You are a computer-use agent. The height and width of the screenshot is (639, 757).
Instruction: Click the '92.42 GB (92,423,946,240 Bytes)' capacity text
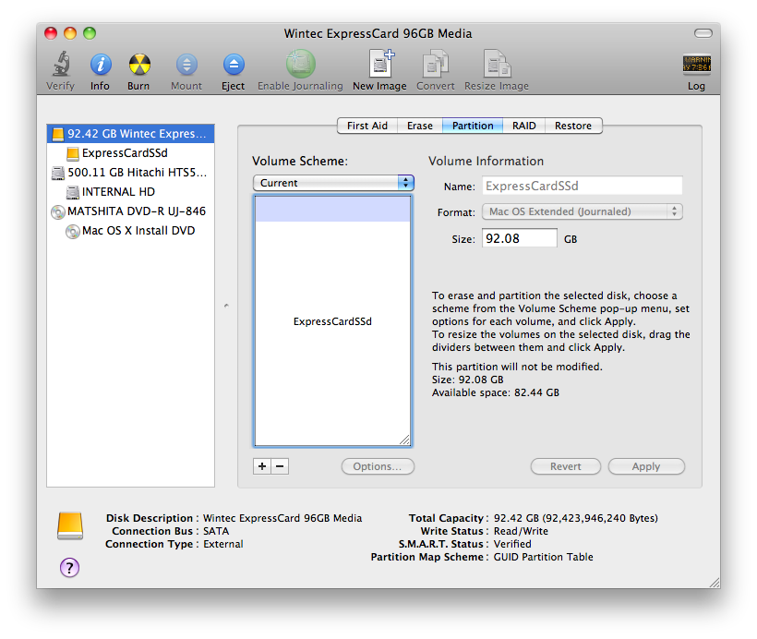(x=575, y=518)
